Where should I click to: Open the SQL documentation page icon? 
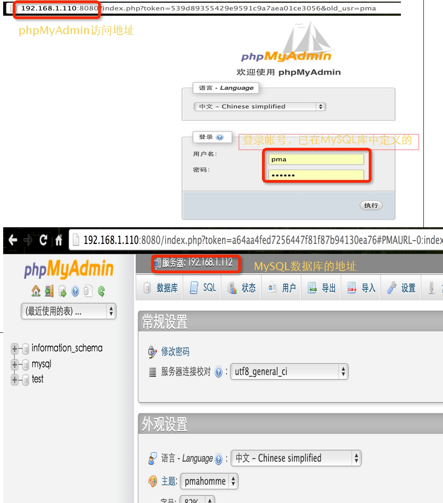click(88, 291)
